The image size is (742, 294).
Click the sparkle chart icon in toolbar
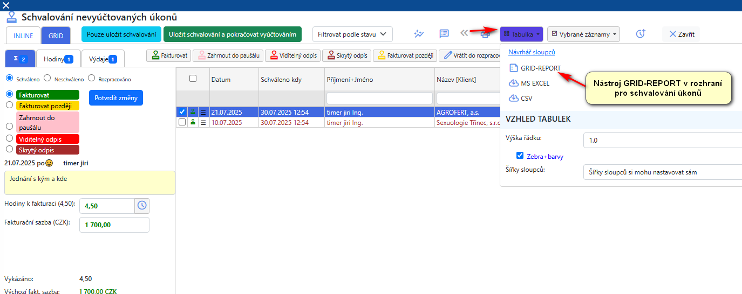pos(419,33)
